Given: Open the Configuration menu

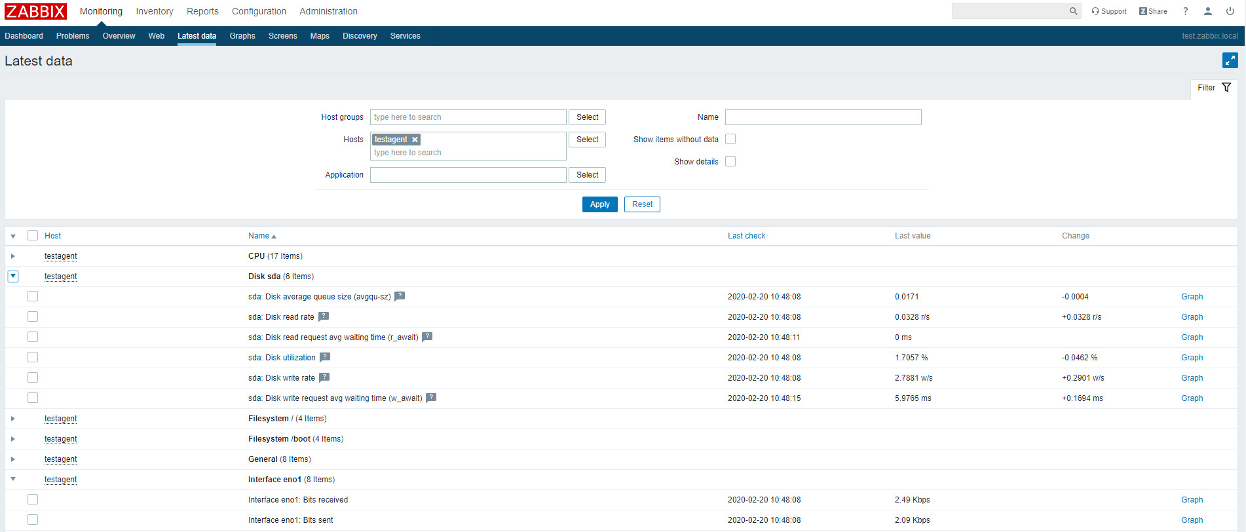Looking at the screenshot, I should tap(259, 11).
